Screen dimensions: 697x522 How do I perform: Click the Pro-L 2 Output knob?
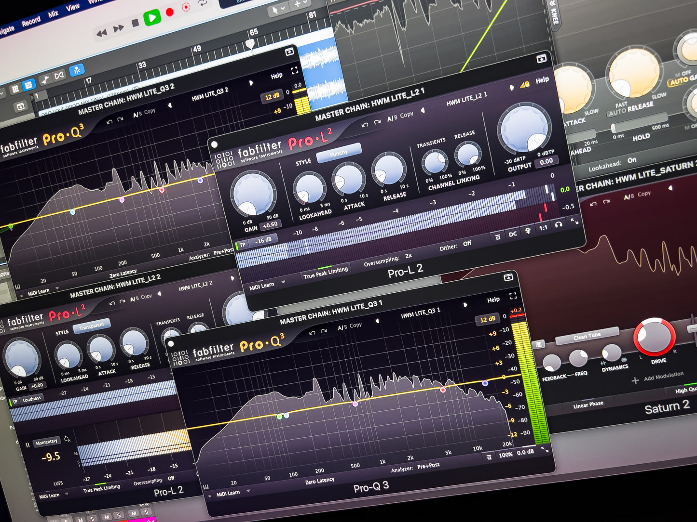[524, 128]
